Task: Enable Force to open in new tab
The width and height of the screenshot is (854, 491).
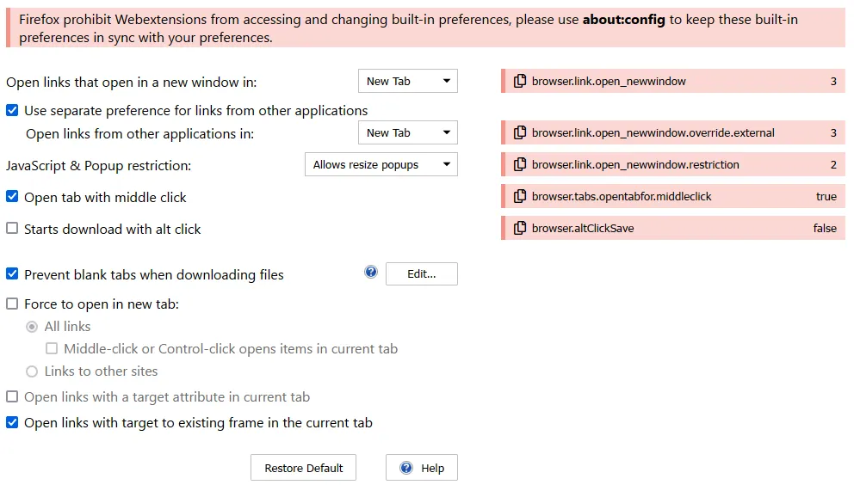Action: [x=12, y=304]
